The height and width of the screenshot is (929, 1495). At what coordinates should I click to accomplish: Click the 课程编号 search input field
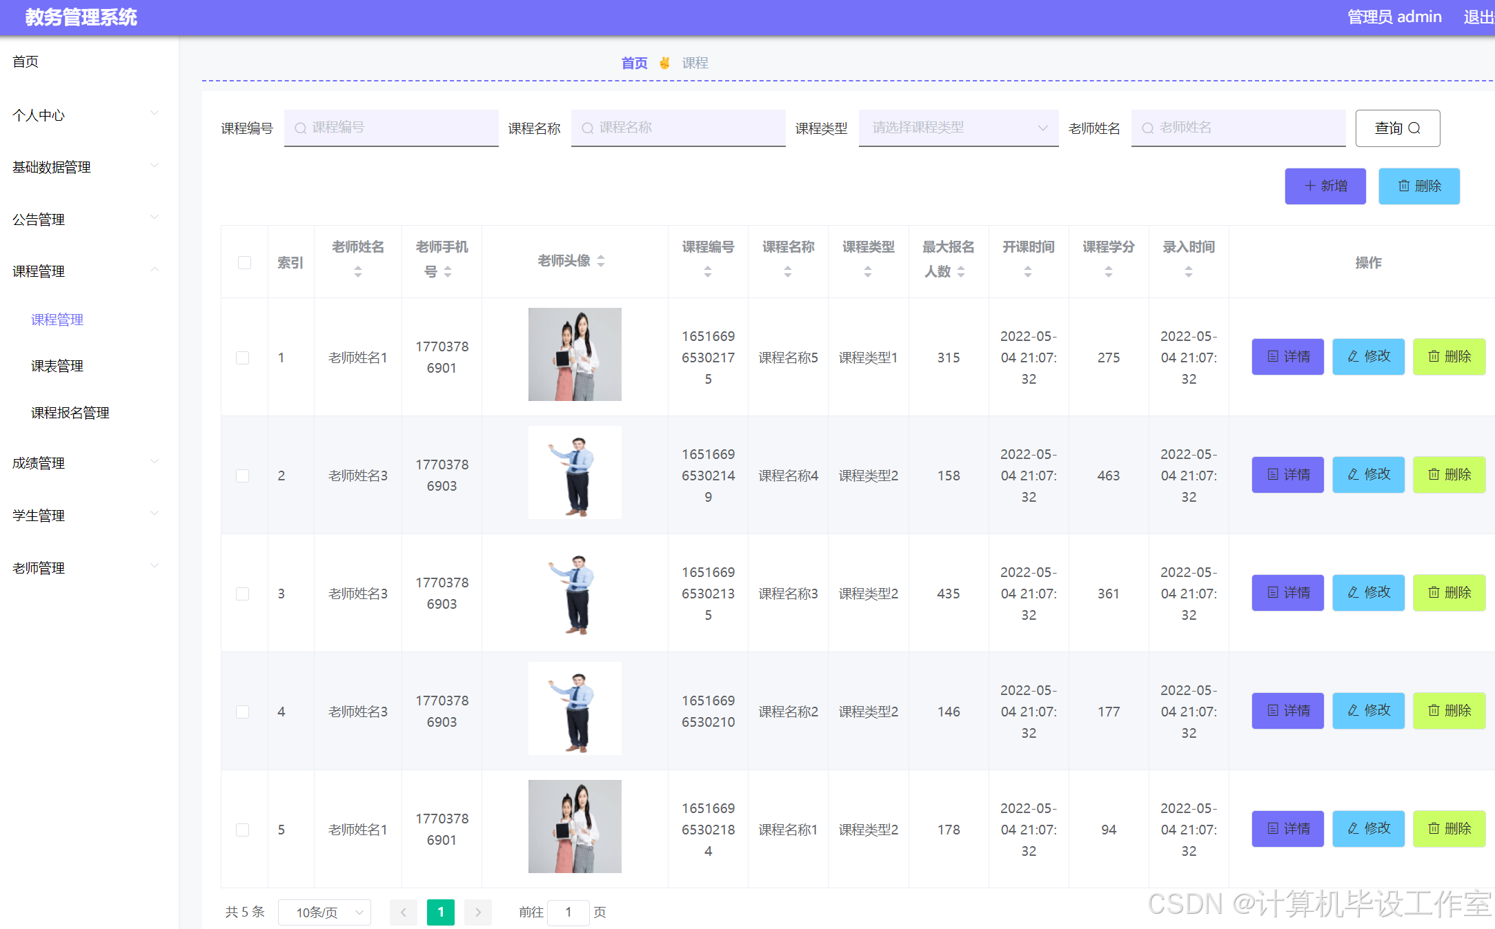coord(390,128)
